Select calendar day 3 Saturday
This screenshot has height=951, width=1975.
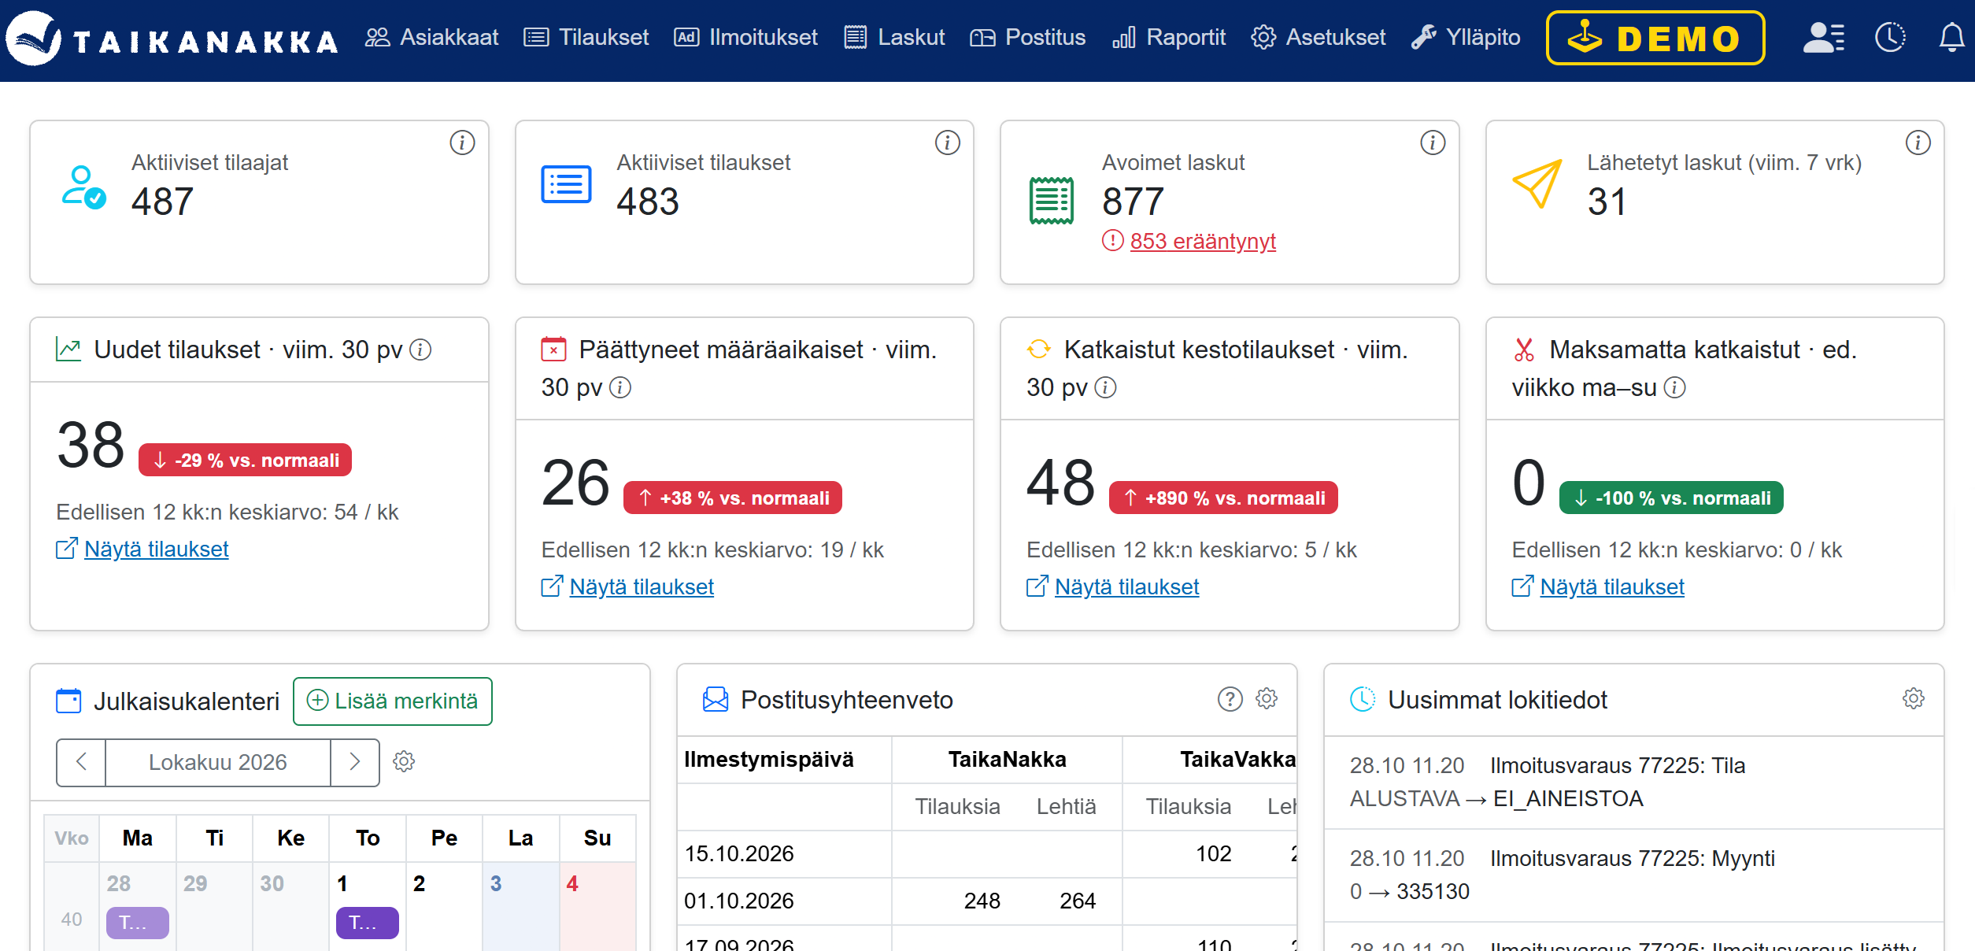click(520, 905)
